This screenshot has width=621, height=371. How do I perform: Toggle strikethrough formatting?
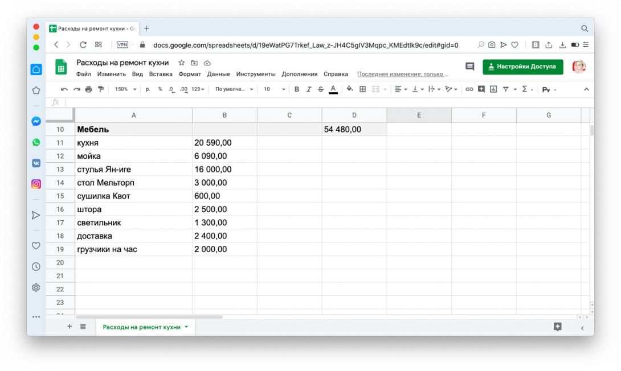click(x=321, y=89)
